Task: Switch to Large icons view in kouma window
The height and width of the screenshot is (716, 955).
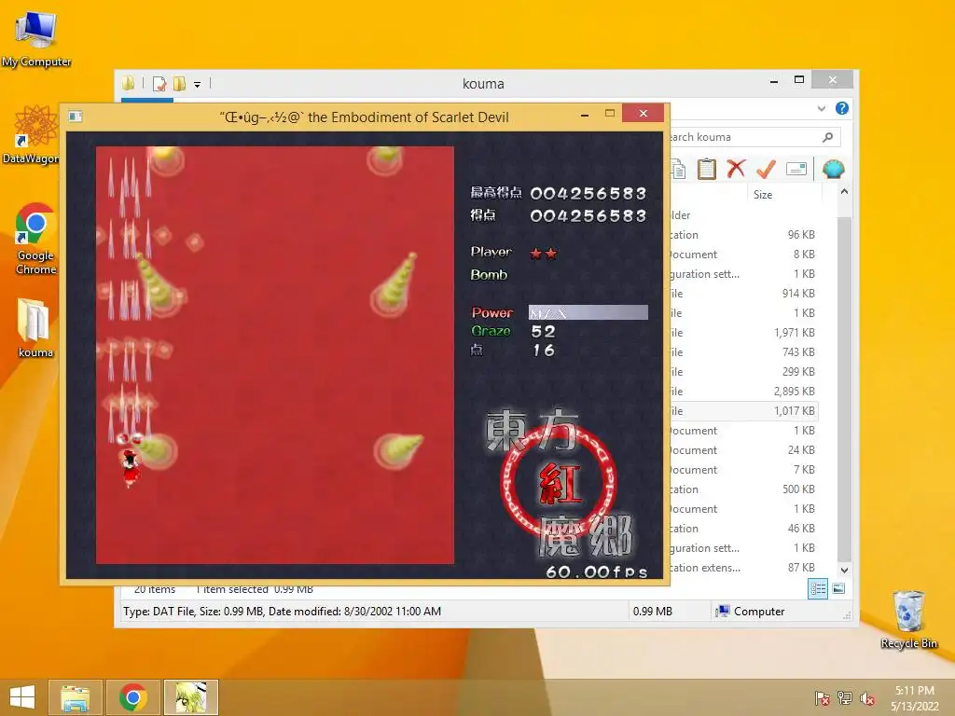Action: tap(838, 589)
